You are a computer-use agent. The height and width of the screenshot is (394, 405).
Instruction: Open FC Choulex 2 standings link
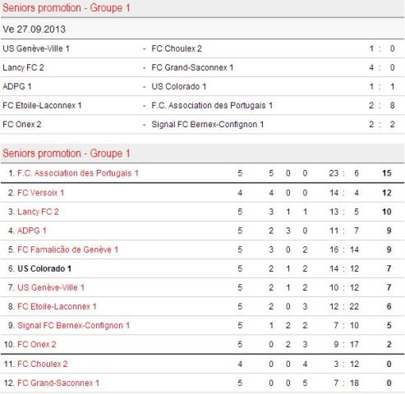(x=43, y=364)
